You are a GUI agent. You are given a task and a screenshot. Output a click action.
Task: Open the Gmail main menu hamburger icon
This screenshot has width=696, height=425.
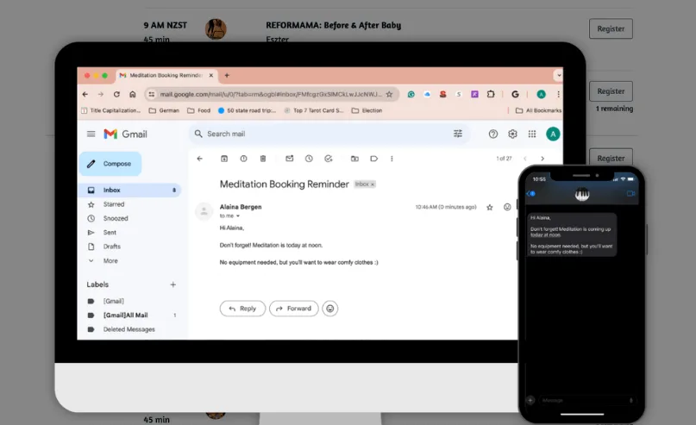click(x=91, y=134)
